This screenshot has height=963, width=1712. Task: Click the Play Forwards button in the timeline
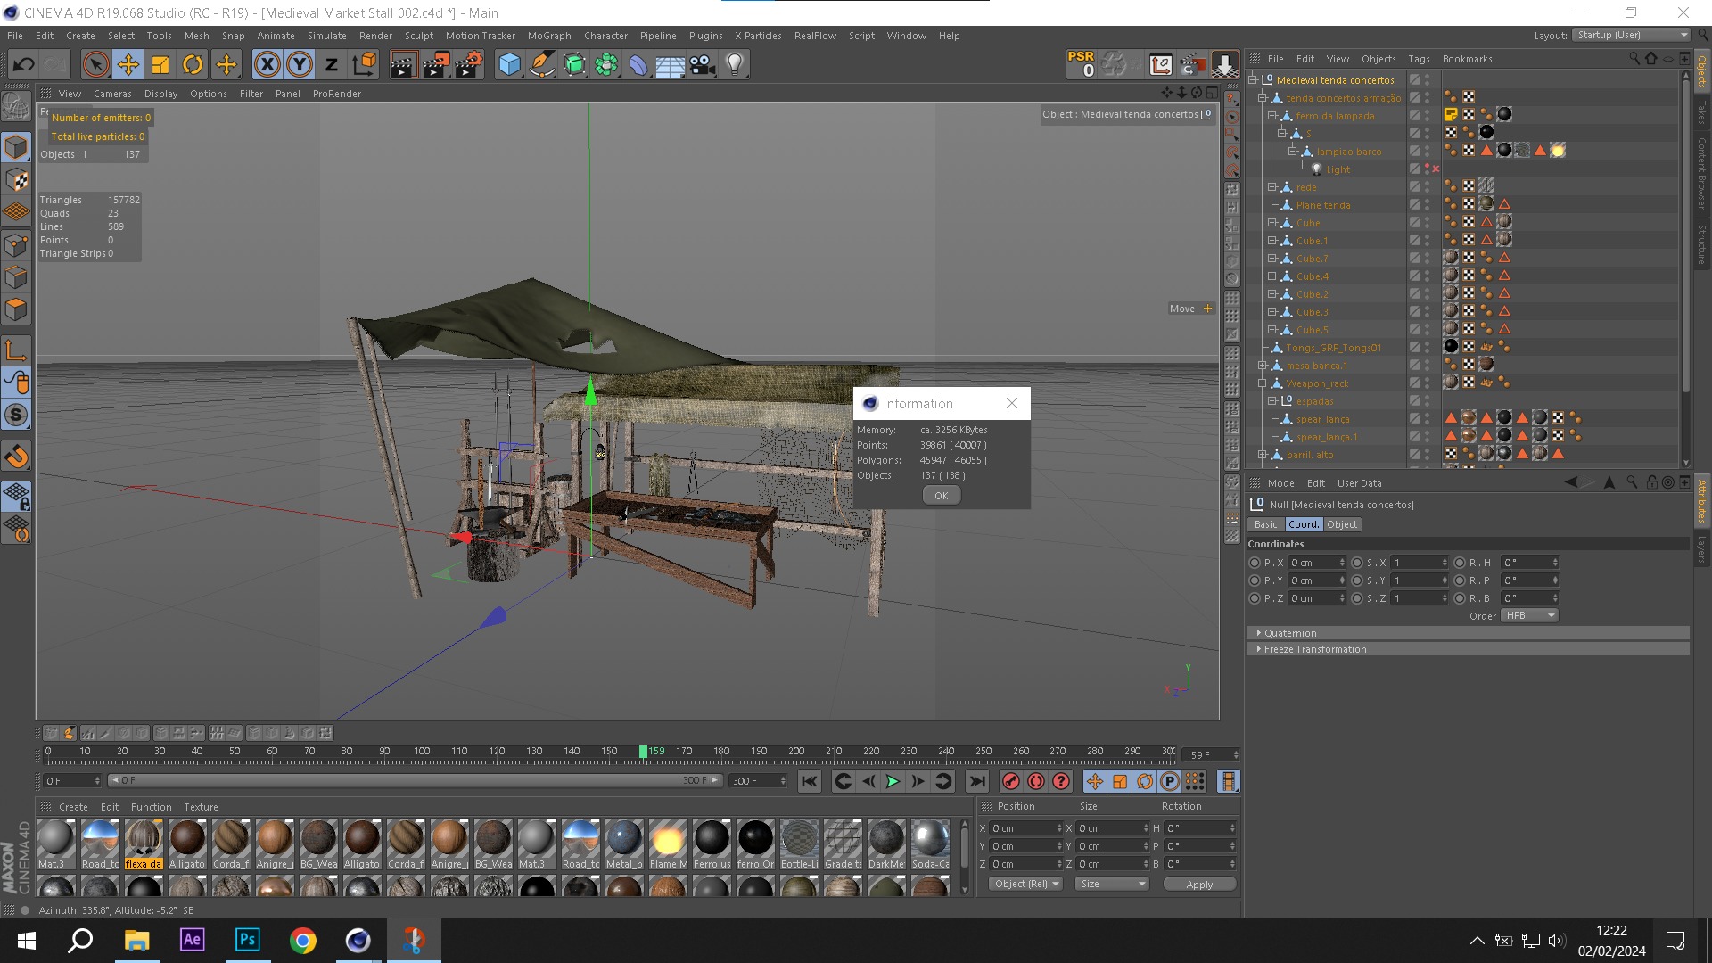(893, 782)
